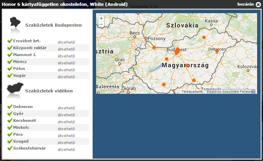This screenshot has width=263, height=161.
Task: Click the green check next to Pólus
Action: tap(10, 69)
